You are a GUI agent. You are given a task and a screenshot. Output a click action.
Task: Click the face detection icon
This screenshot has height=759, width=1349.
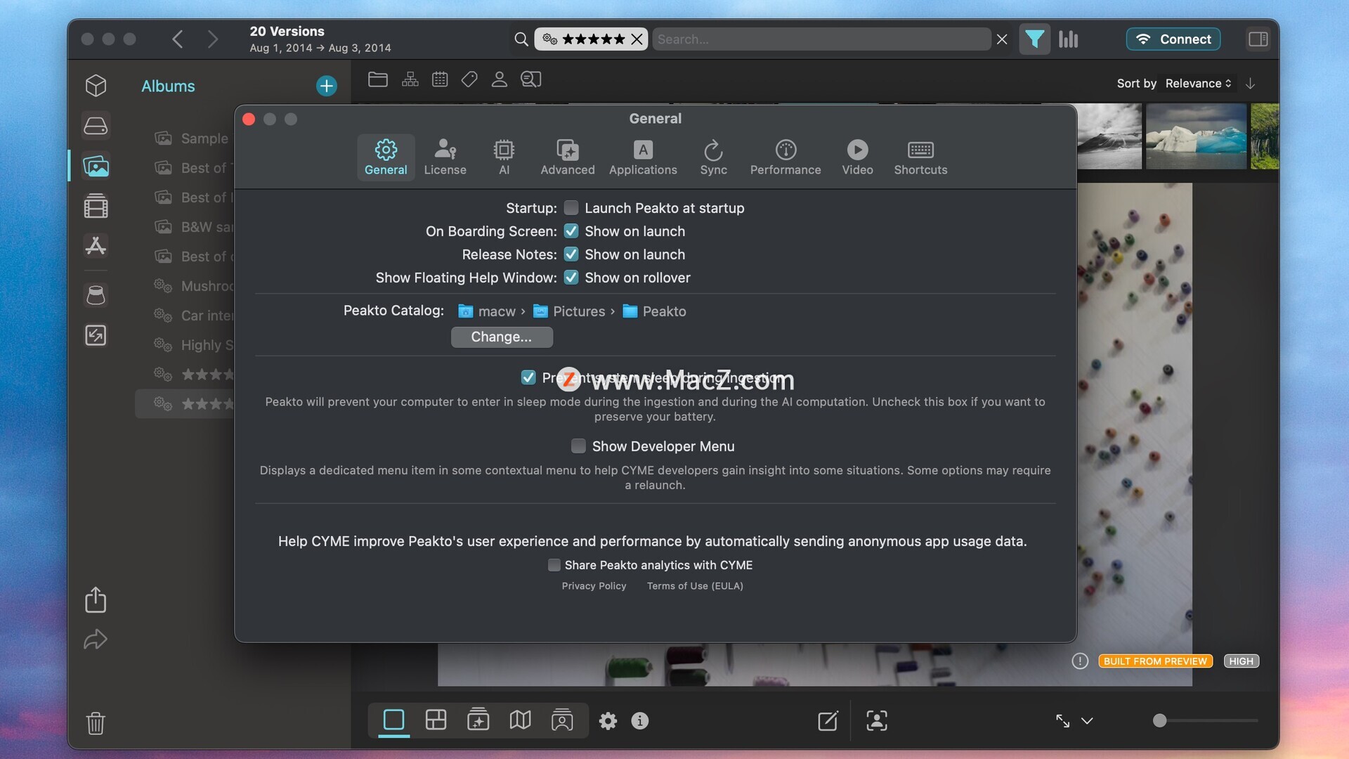click(876, 720)
